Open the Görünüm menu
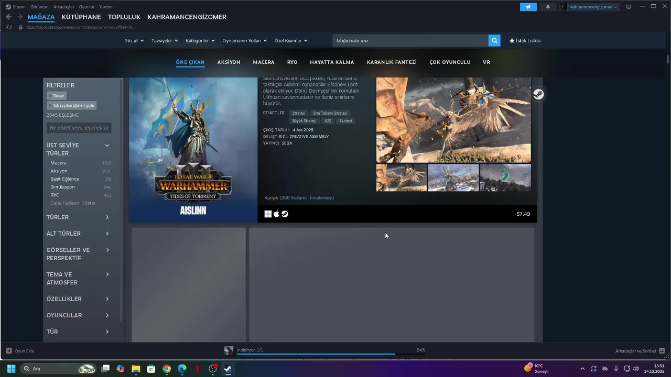671x377 pixels. click(x=39, y=7)
